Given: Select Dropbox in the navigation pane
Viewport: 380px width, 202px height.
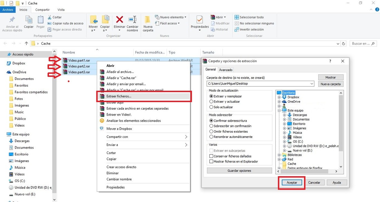Looking at the screenshot, I should pyautogui.click(x=16, y=63).
